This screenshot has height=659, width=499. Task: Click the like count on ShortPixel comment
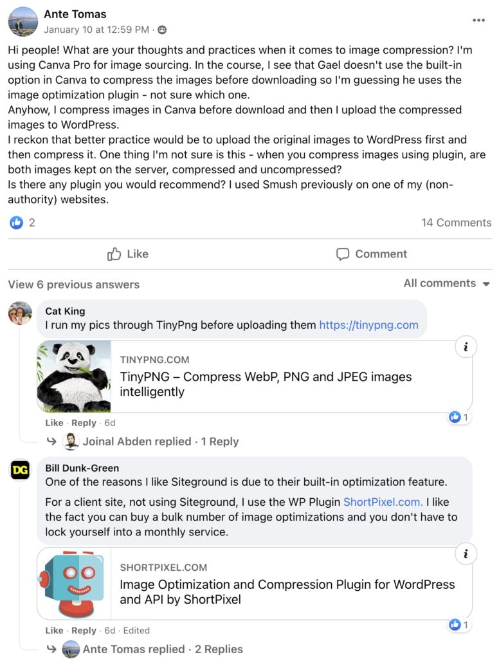coord(459,624)
